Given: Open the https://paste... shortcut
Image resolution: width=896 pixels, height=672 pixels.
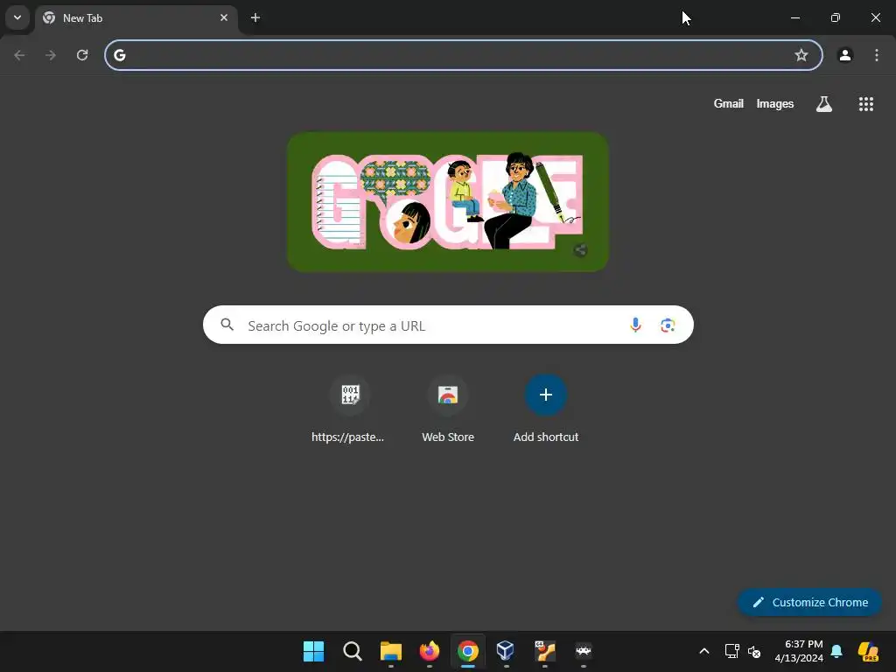Looking at the screenshot, I should tap(350, 409).
